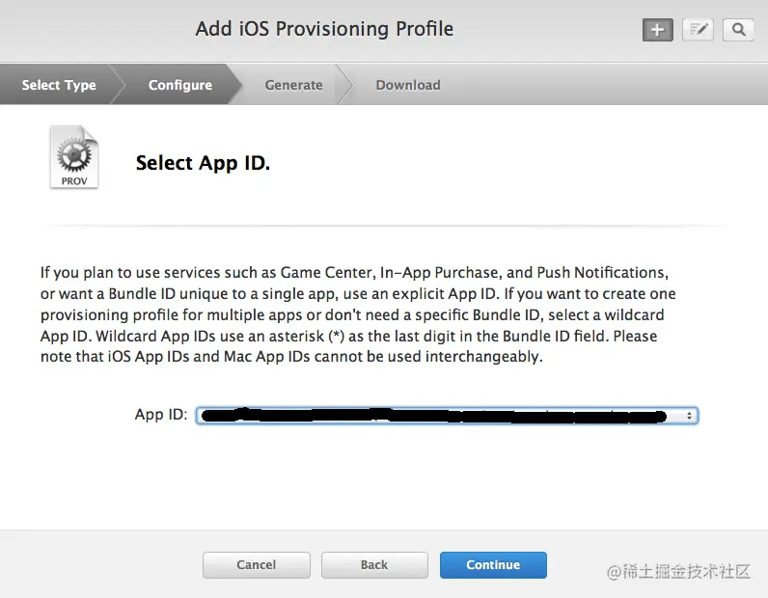Click the Cancel button
768x598 pixels.
[x=257, y=564]
